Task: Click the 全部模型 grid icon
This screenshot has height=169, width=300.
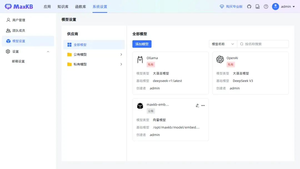Action: click(69, 45)
